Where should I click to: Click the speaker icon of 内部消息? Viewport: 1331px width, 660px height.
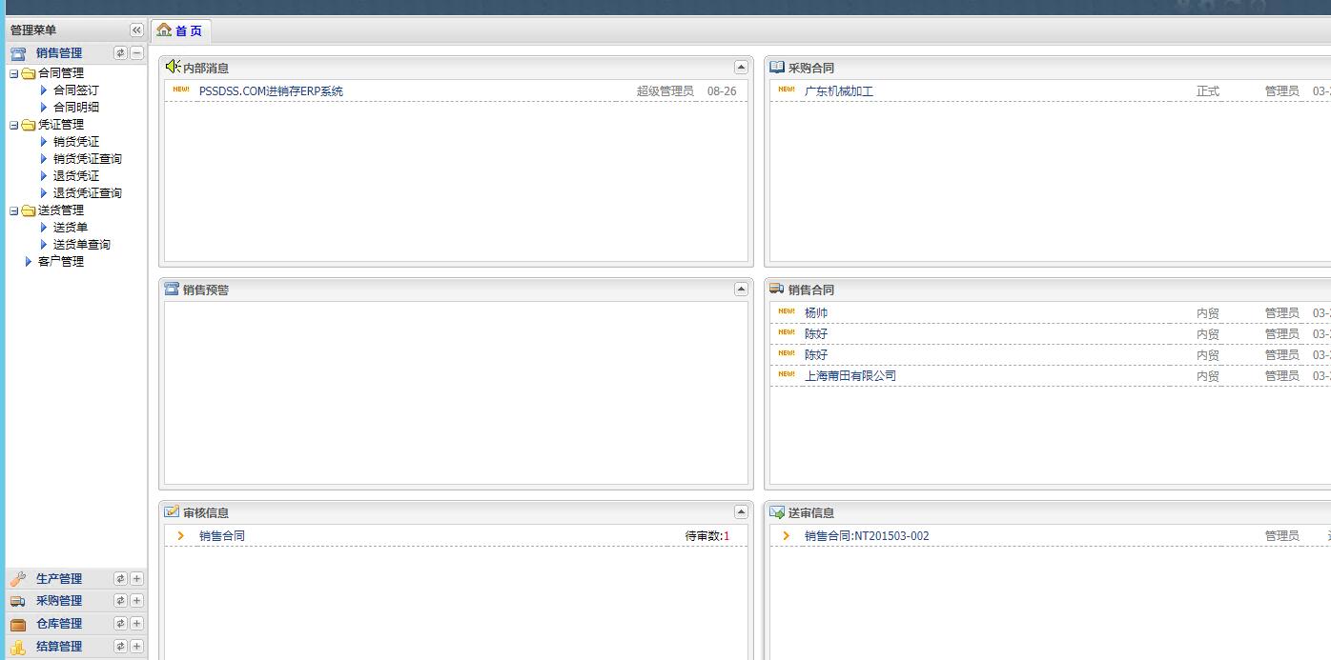coord(173,67)
